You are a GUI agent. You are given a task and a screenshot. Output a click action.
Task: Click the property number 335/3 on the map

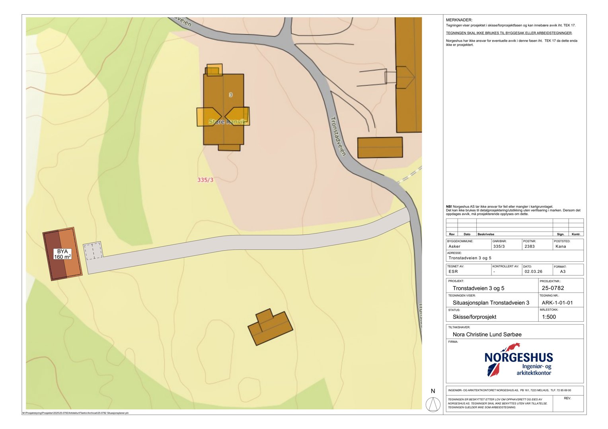coord(205,180)
